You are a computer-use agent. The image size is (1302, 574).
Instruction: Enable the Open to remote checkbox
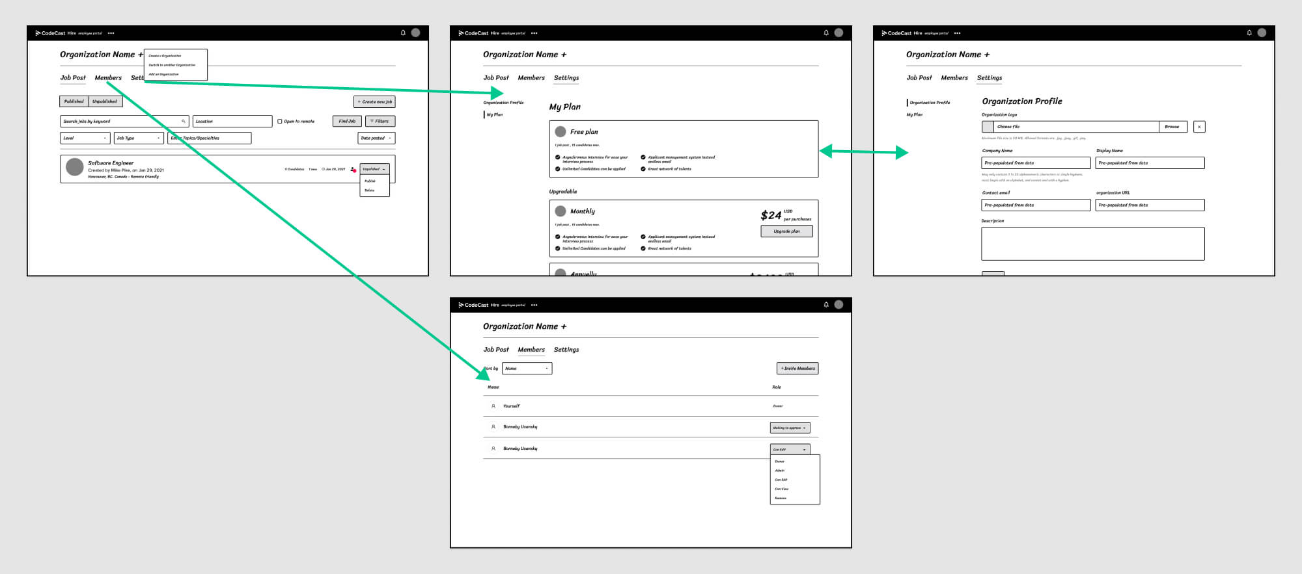[280, 122]
